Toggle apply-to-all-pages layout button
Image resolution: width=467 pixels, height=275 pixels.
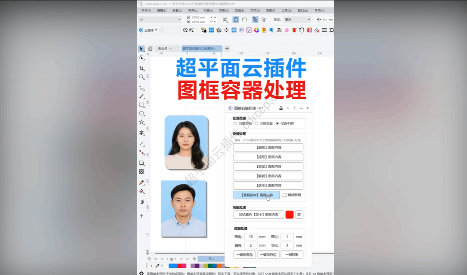pyautogui.click(x=255, y=19)
